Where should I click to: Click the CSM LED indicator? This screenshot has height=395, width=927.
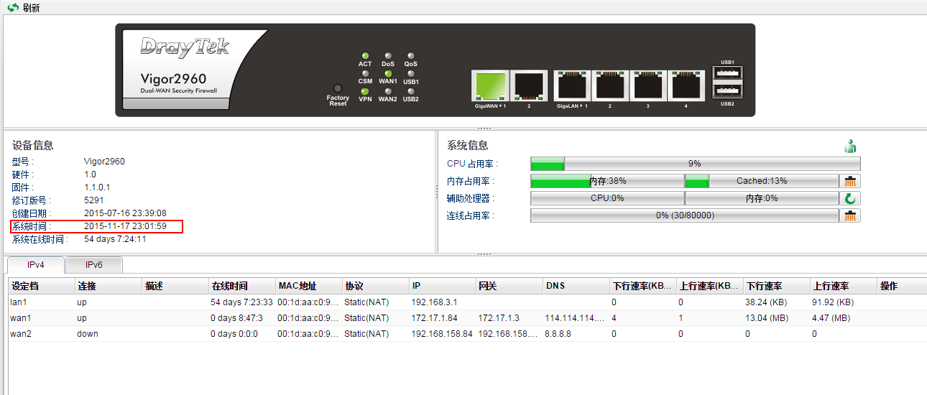[x=365, y=73]
